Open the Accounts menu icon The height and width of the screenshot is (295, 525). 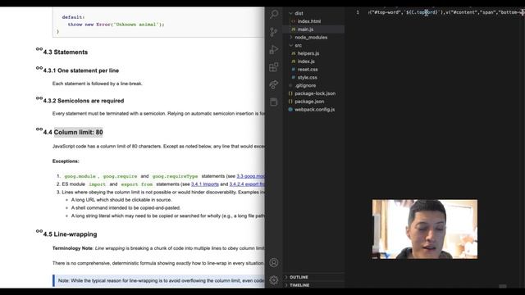coord(274,262)
